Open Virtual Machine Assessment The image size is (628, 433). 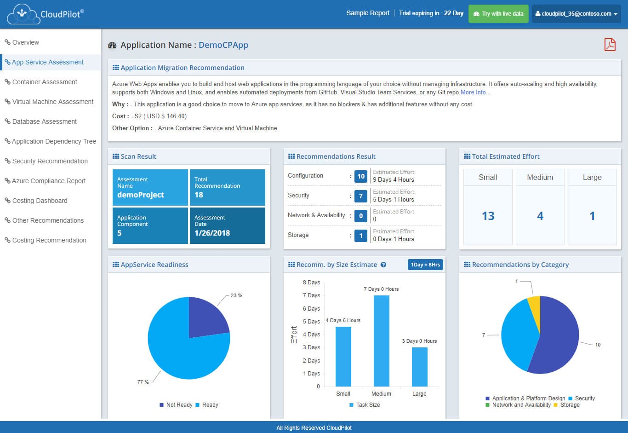click(53, 102)
